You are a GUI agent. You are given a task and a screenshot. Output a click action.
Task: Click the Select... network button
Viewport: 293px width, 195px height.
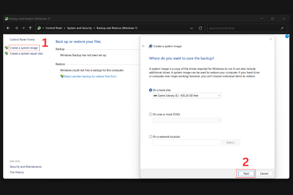pyautogui.click(x=231, y=142)
